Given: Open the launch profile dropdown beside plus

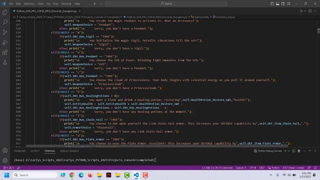Looking at the screenshot, I should (x=288, y=151).
